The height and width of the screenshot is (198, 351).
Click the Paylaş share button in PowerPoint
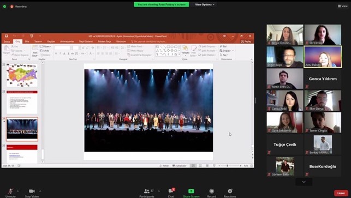(246, 41)
